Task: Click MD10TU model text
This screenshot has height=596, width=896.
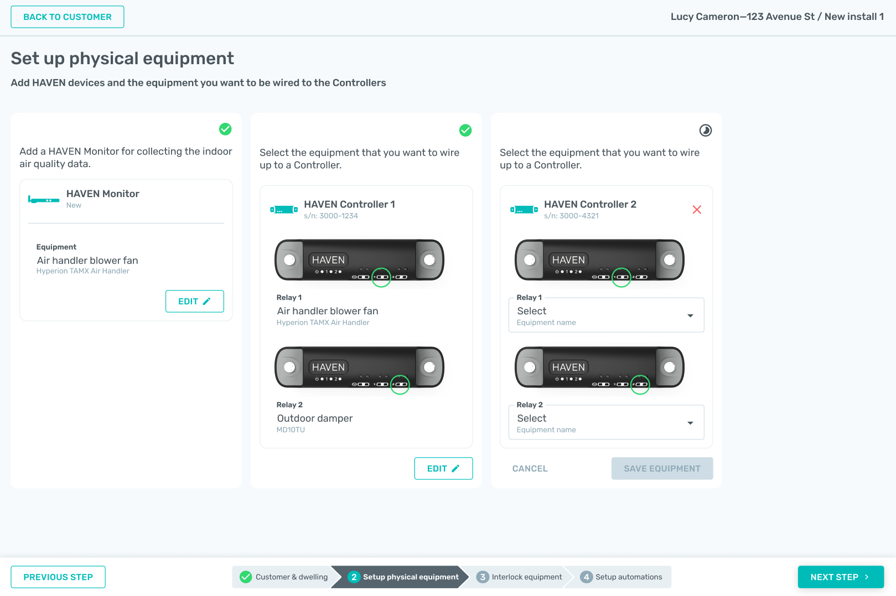Action: click(291, 429)
